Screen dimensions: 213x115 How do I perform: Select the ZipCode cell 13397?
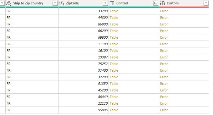click(x=84, y=57)
